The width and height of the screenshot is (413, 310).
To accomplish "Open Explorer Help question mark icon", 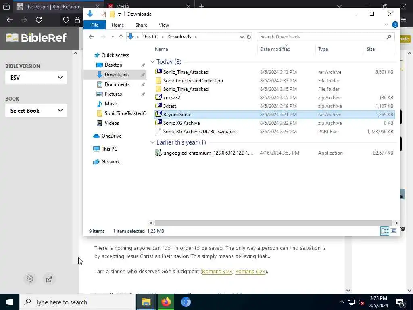I will (395, 25).
